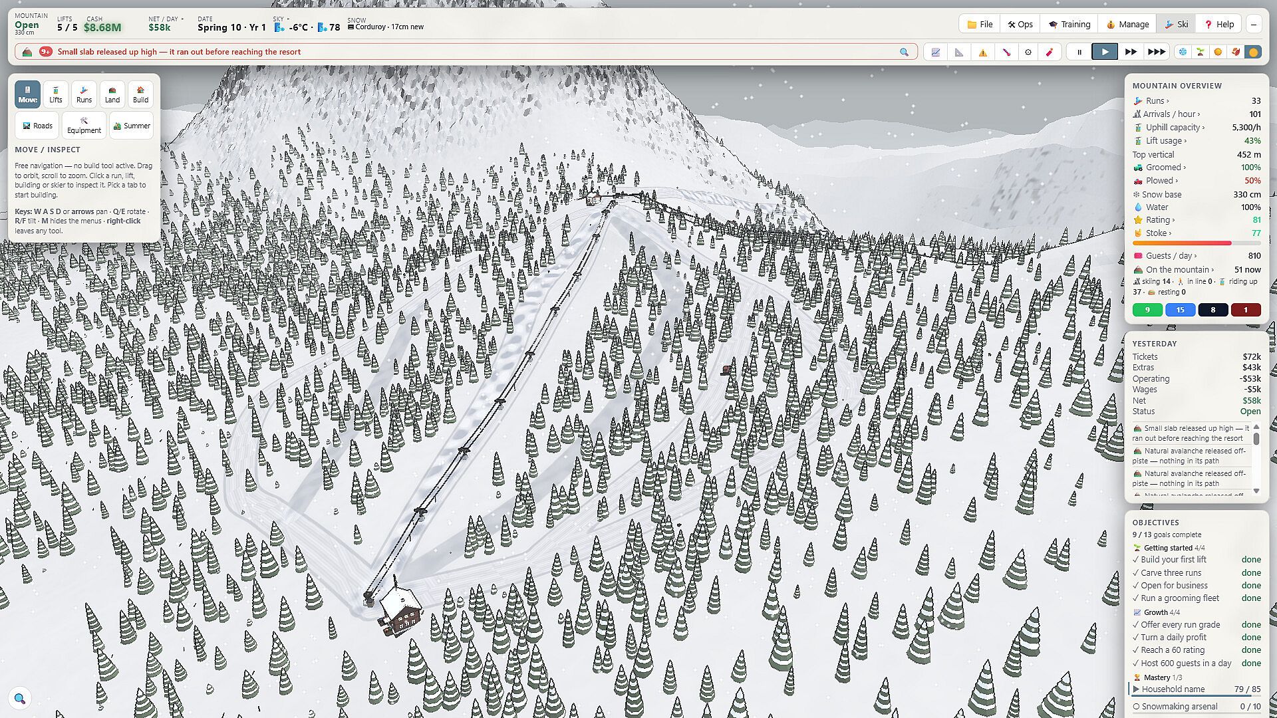This screenshot has height=718, width=1277.
Task: Open the Ops menu
Action: coord(1020,25)
